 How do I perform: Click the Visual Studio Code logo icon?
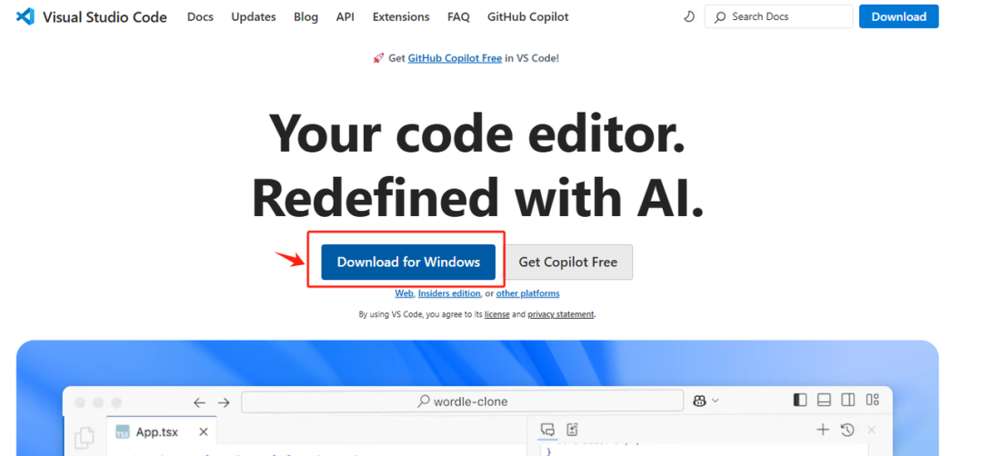[25, 16]
